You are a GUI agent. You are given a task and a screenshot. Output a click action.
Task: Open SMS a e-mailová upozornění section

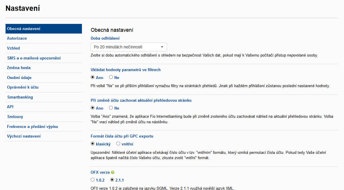click(34, 58)
